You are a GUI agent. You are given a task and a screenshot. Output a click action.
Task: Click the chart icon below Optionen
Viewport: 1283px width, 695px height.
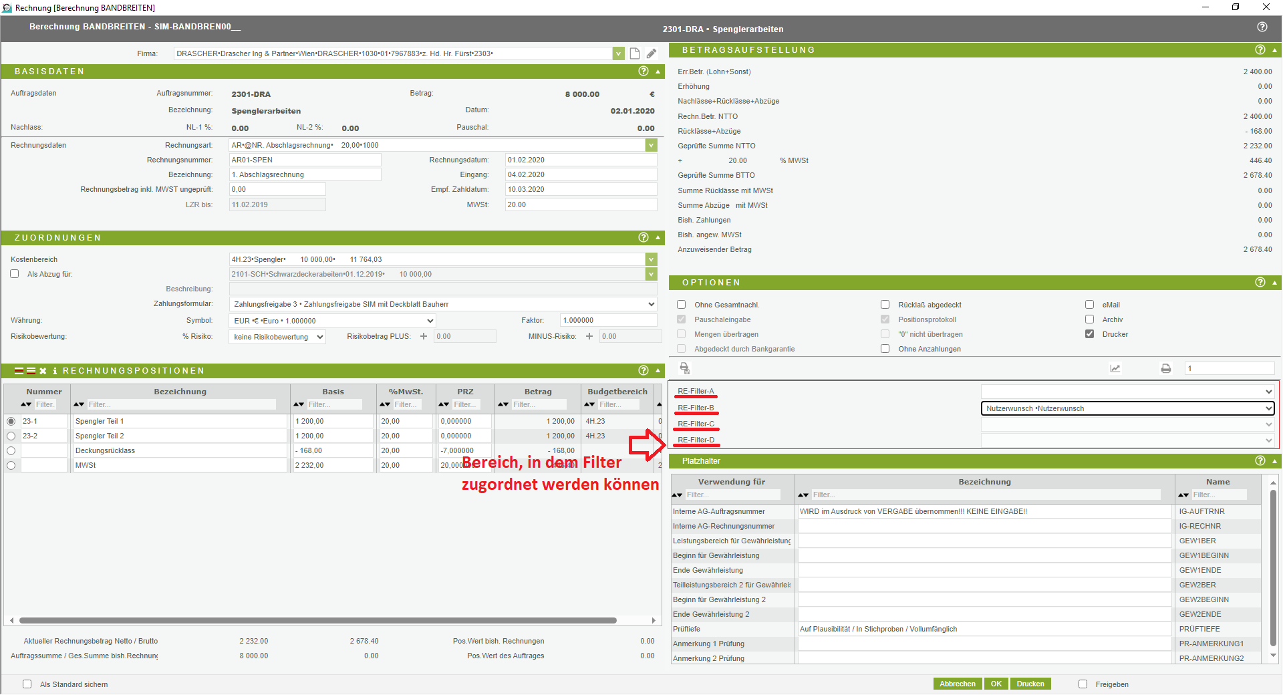[1115, 368]
